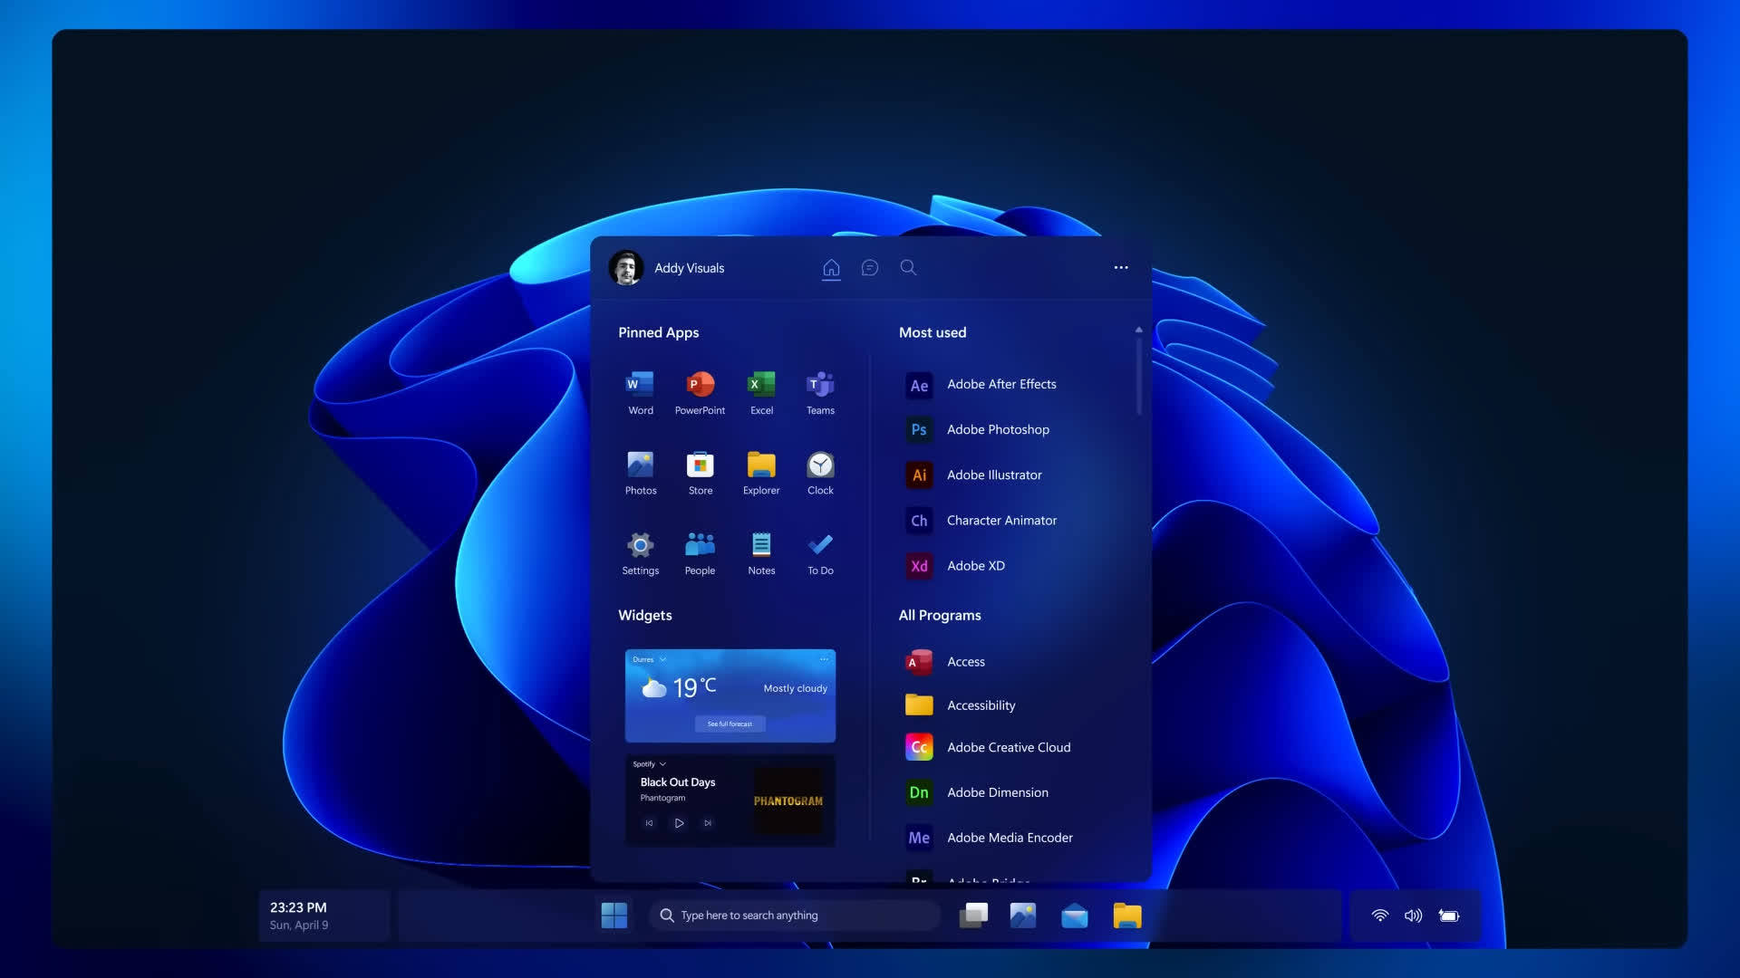The image size is (1740, 978).
Task: Skip to next track in Spotify widget
Action: coord(708,823)
